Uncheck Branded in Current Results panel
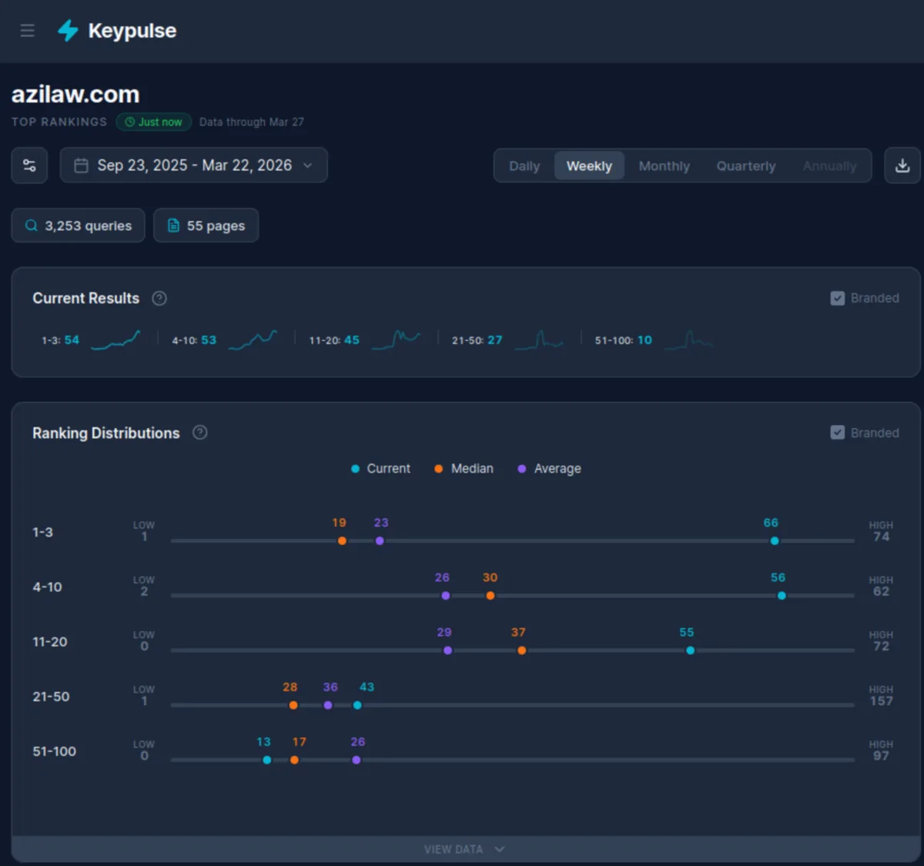924x866 pixels. click(x=837, y=298)
